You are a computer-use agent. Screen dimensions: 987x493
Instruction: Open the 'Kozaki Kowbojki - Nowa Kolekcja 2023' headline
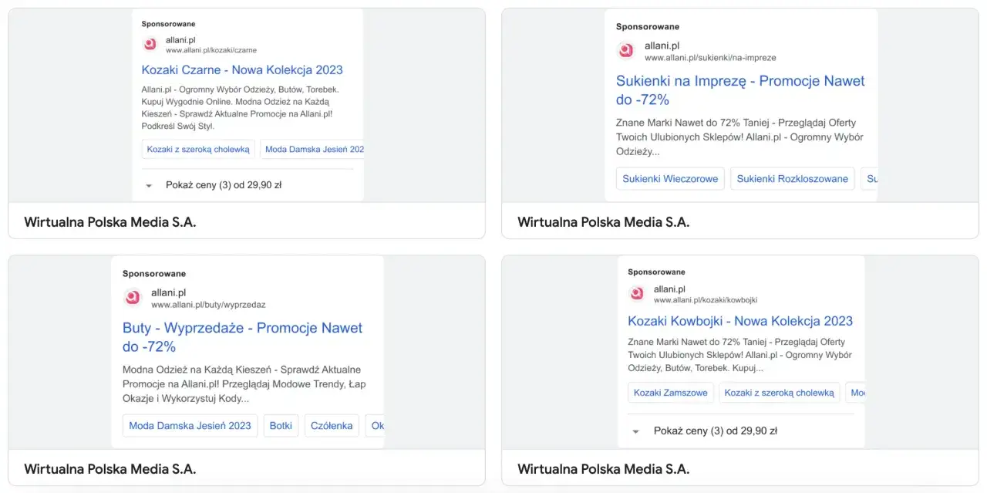point(740,320)
